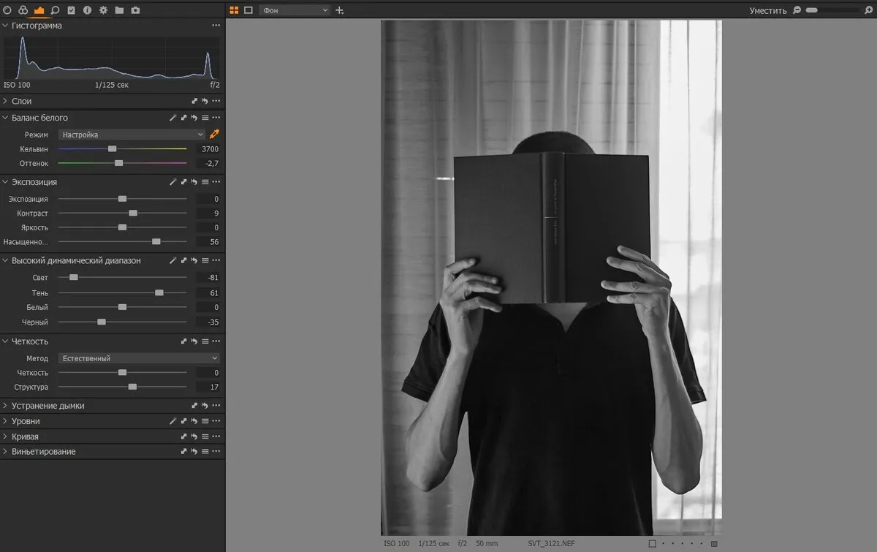Open the Adjustments clipboard tool tab
The height and width of the screenshot is (552, 877).
click(x=71, y=10)
